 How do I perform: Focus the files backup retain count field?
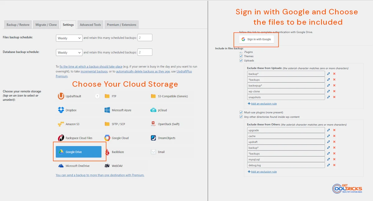tap(145, 38)
